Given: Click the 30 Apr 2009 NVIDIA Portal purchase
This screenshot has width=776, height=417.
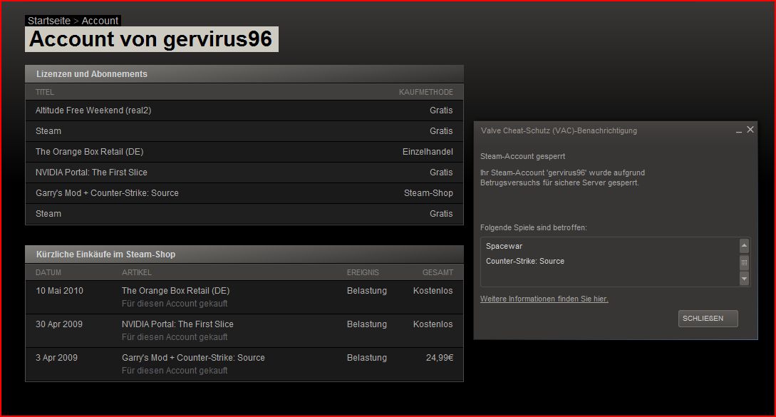Looking at the screenshot, I should point(177,324).
